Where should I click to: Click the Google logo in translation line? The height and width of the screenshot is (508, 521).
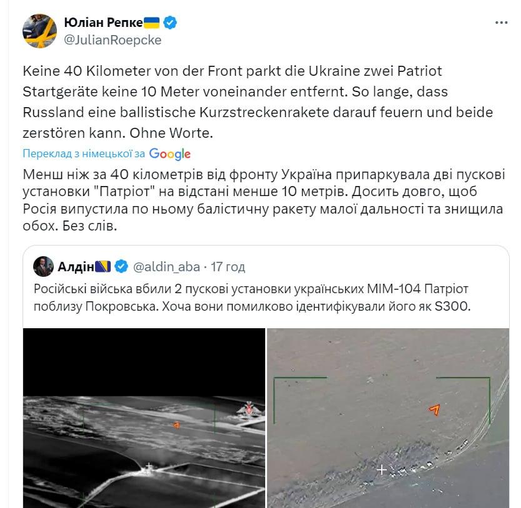click(x=169, y=153)
